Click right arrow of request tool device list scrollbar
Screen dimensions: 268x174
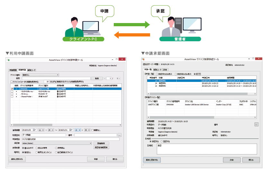click(120, 125)
